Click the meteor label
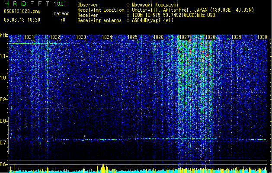 pyautogui.click(x=61, y=13)
